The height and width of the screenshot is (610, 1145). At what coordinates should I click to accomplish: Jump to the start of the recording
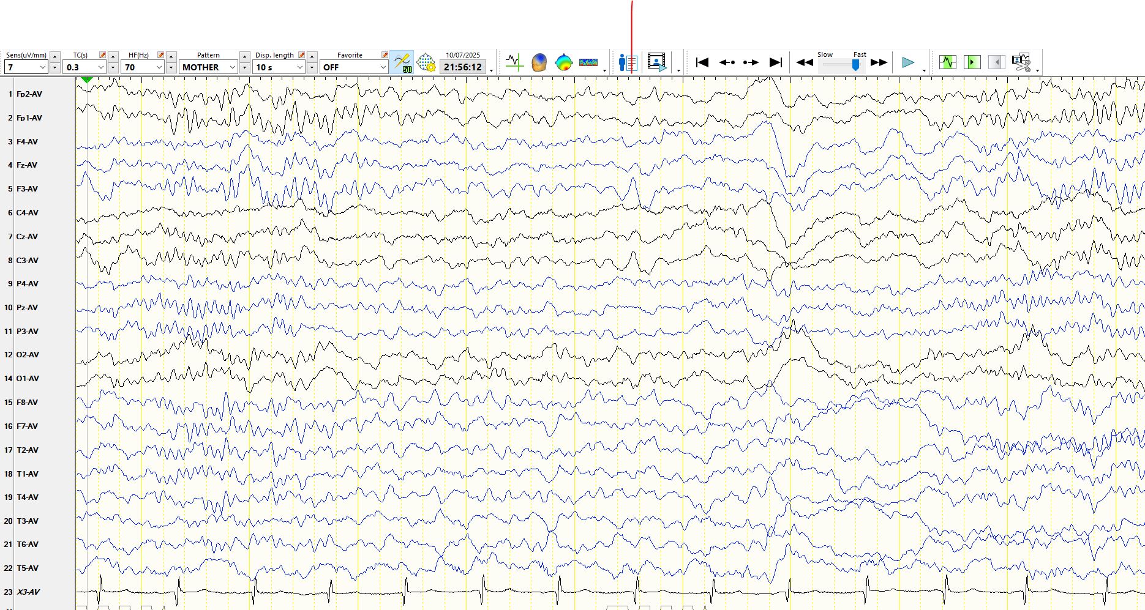point(702,62)
